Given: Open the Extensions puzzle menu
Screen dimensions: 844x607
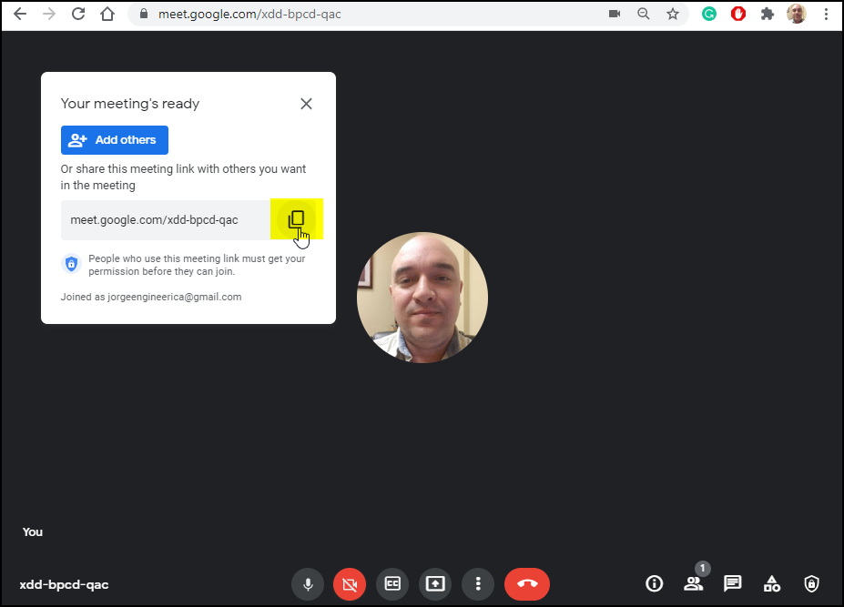Looking at the screenshot, I should tap(767, 14).
